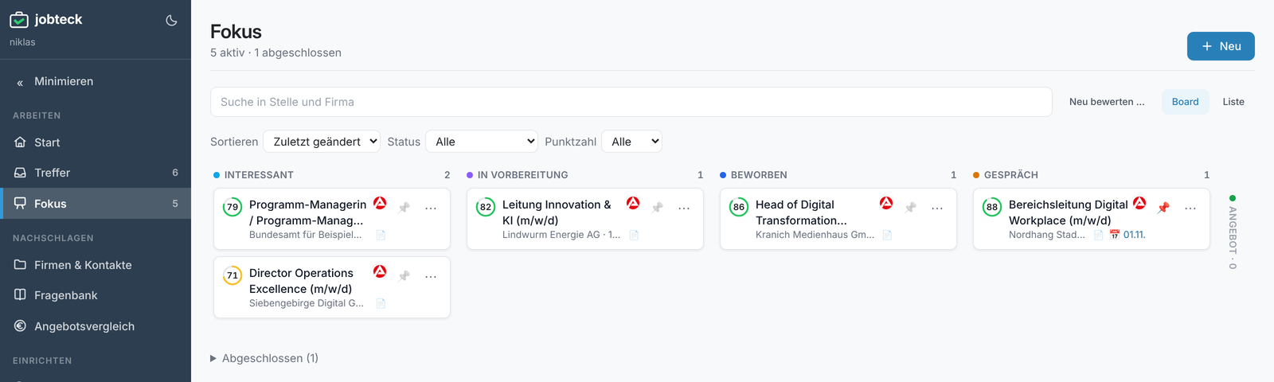
Task: Click note icon on Nordhang Stad card
Action: coord(1099,235)
